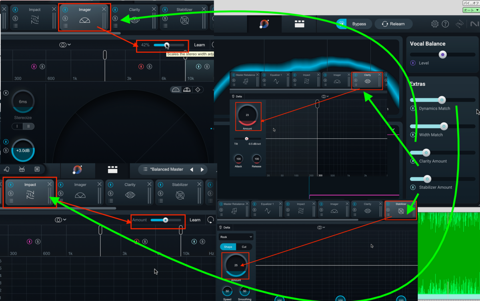Open the Stabilizer module in the top-left chain

tap(184, 18)
